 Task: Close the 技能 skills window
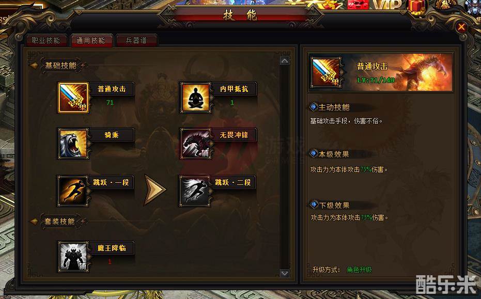click(461, 27)
